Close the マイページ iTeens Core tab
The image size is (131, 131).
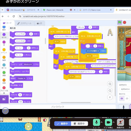(x=111, y=10)
